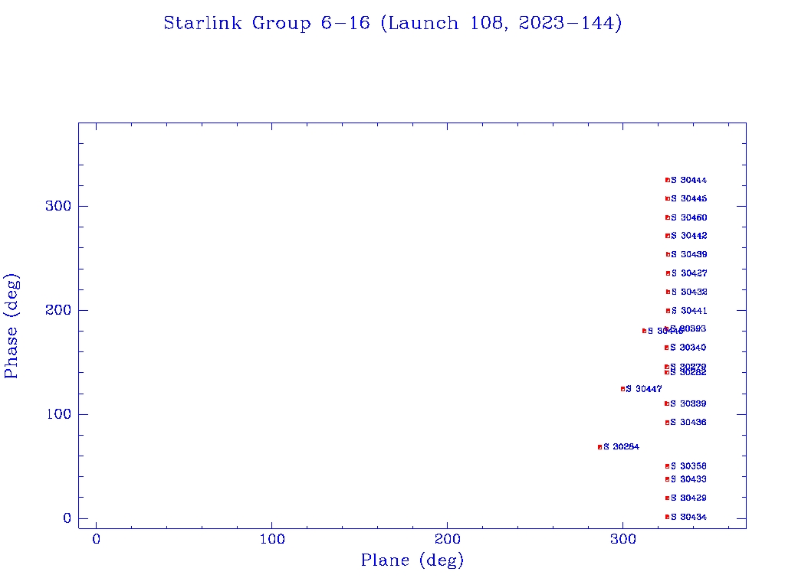Select the red marker beside S 30445
The height and width of the screenshot is (588, 785).
coord(668,198)
